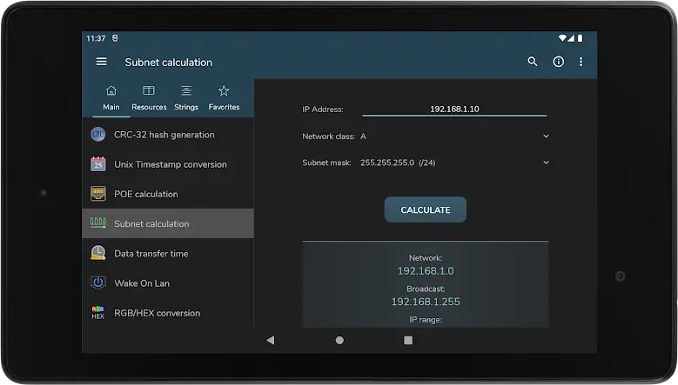Screen dimensions: 678x385
Task: Switch to the Resources tab label
Action: pyautogui.click(x=149, y=107)
